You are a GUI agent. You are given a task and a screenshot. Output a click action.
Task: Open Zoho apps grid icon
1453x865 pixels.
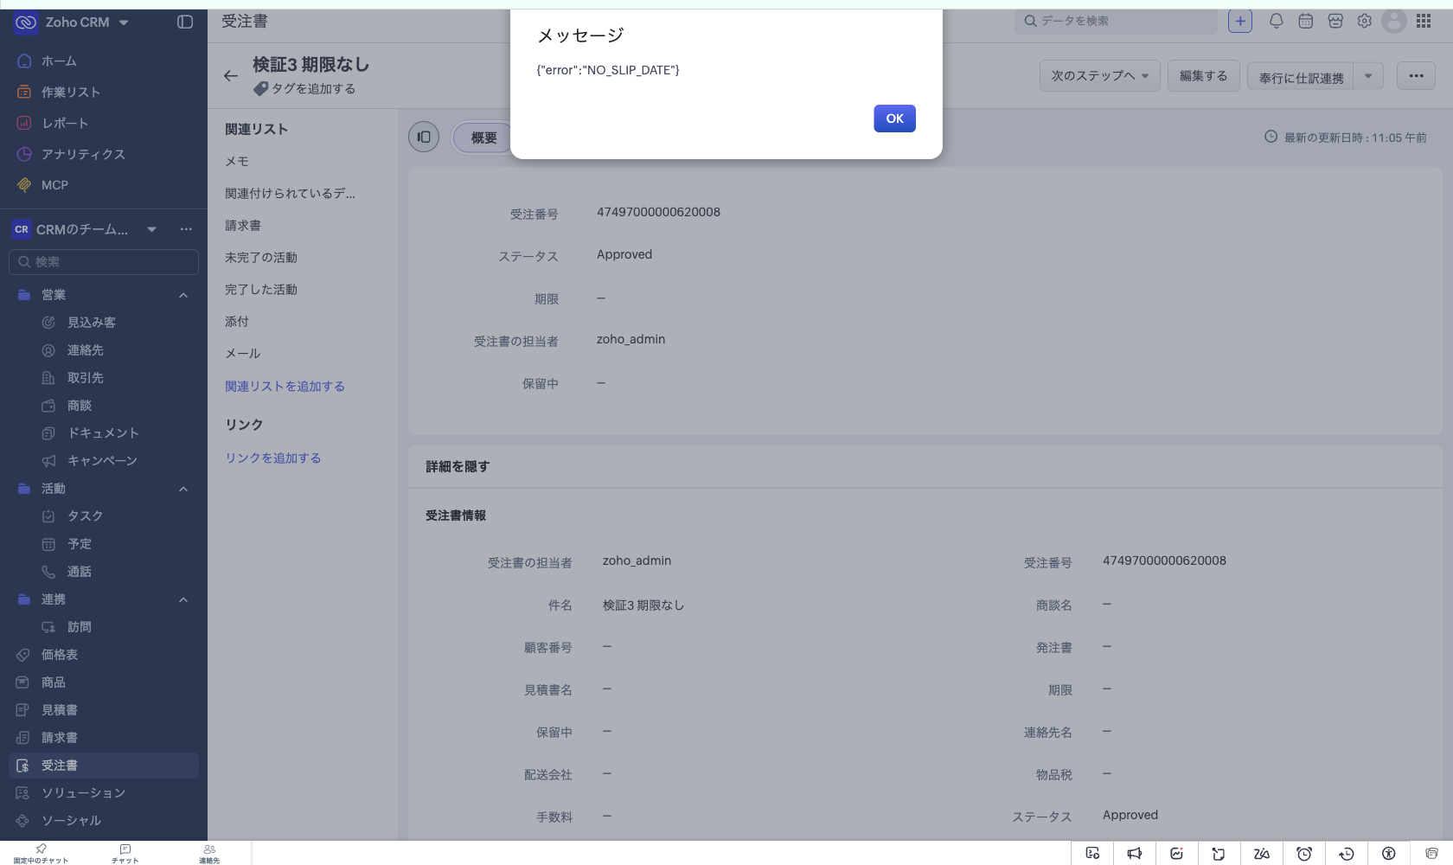pyautogui.click(x=1424, y=22)
